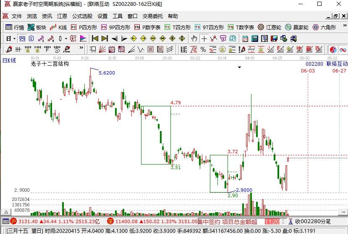This screenshot has width=348, height=234.
Task: Open the T数字表 tool
Action: click(241, 27)
